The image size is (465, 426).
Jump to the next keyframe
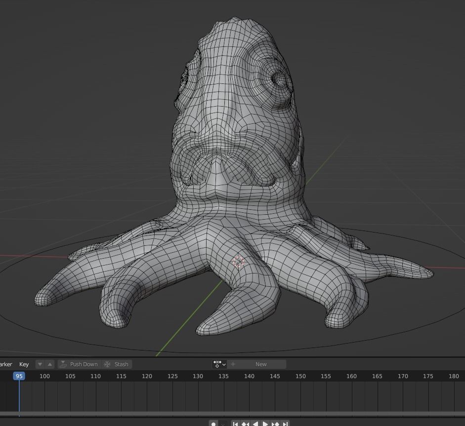coord(275,424)
